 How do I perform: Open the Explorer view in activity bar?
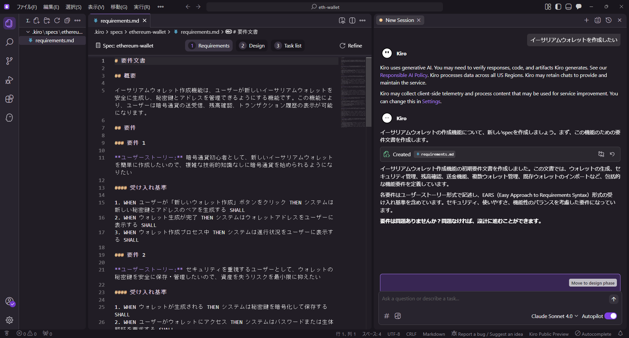9,23
